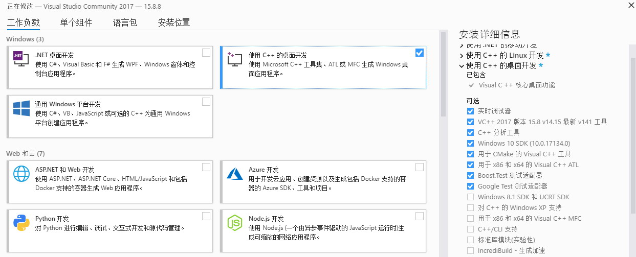Select the 使用 C++ 的桌面开发 card title
This screenshot has height=257, width=636.
pos(278,55)
